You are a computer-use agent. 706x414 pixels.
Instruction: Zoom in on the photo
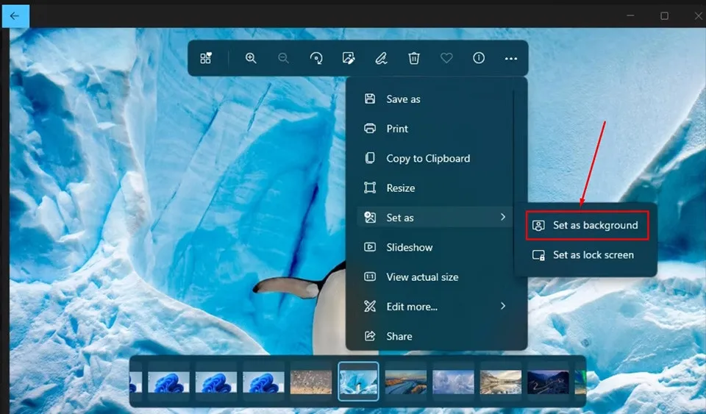pyautogui.click(x=251, y=58)
